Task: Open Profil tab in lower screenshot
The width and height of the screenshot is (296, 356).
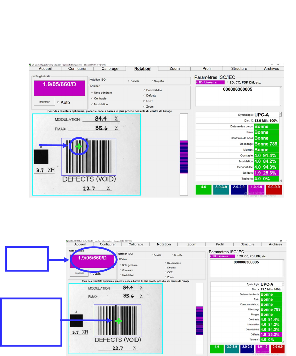Action: pos(220,244)
